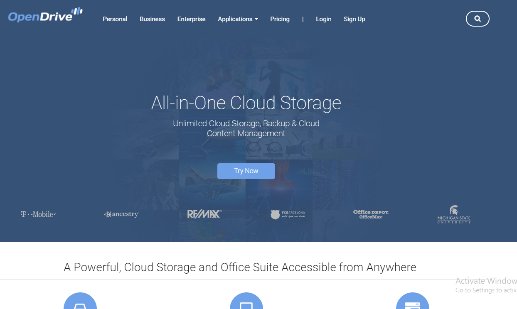
Task: Open the search magnifier button
Action: (478, 19)
